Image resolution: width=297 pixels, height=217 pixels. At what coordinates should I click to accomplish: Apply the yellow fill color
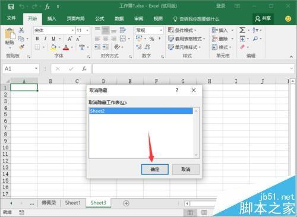coord(53,47)
